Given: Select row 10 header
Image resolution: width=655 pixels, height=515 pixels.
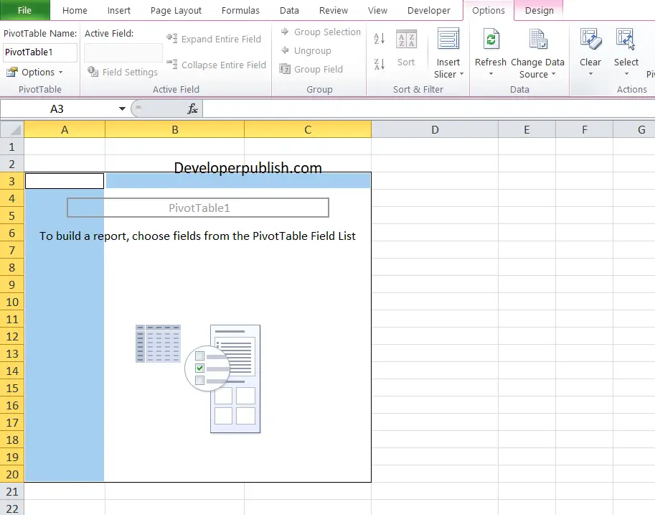Looking at the screenshot, I should 12,302.
